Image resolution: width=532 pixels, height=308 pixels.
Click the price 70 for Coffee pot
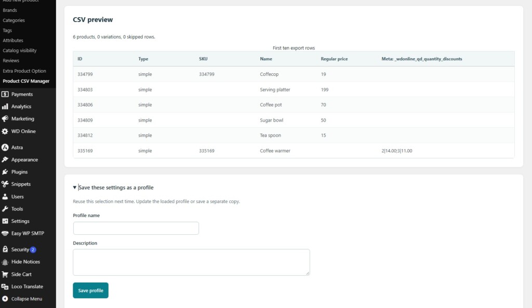coord(323,105)
